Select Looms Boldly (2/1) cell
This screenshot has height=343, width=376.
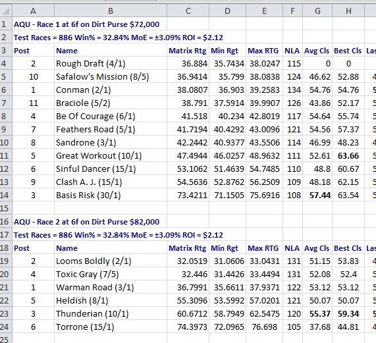tap(111, 261)
